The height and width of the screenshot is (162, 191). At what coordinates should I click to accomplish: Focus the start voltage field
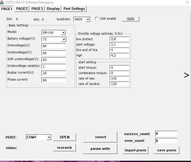[119, 45]
